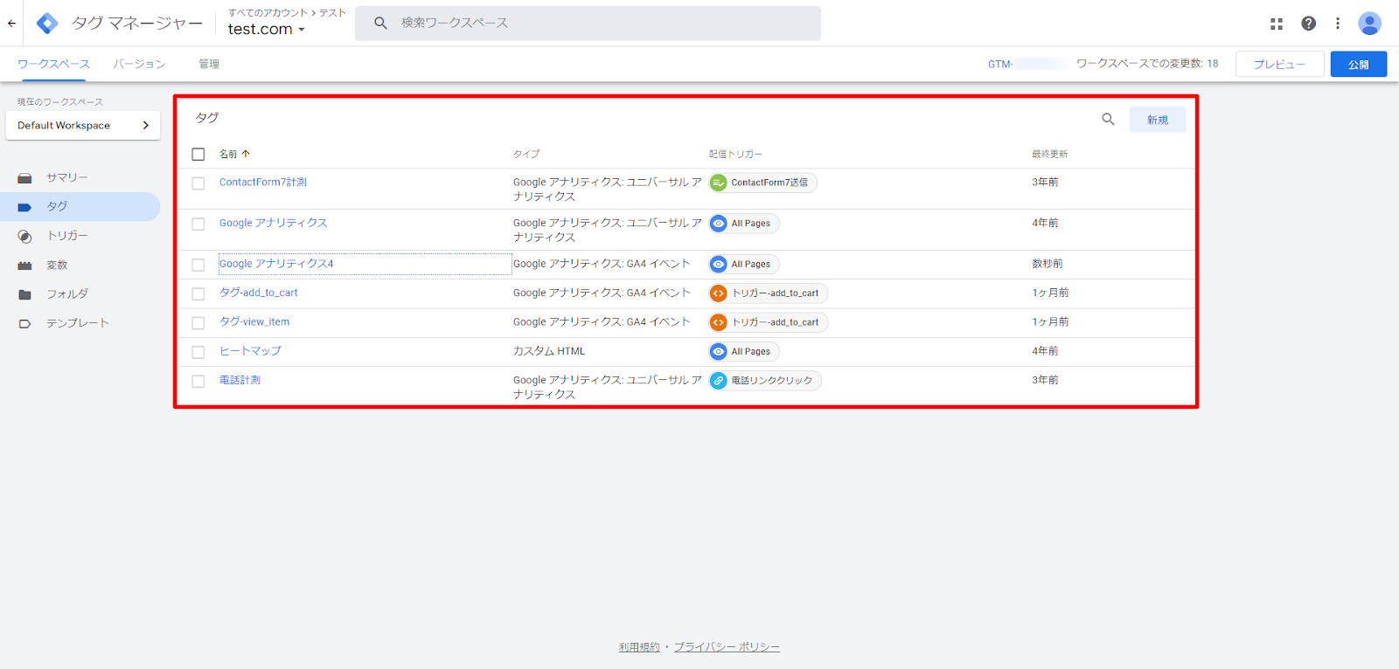
Task: Click the 変数 icon in sidebar
Action: [x=24, y=266]
